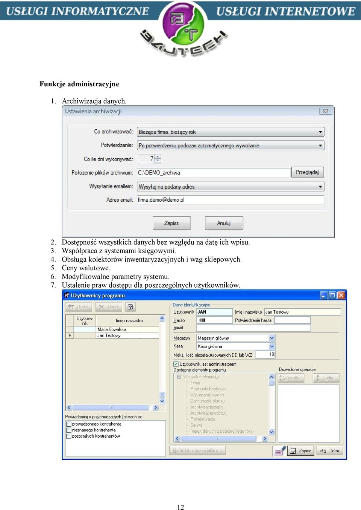
Task: Click the email field in Dane identyfikacyjne
Action: pos(253,328)
